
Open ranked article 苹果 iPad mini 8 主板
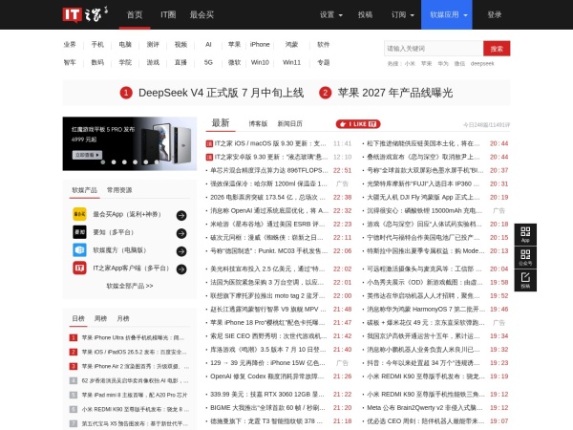135,395
